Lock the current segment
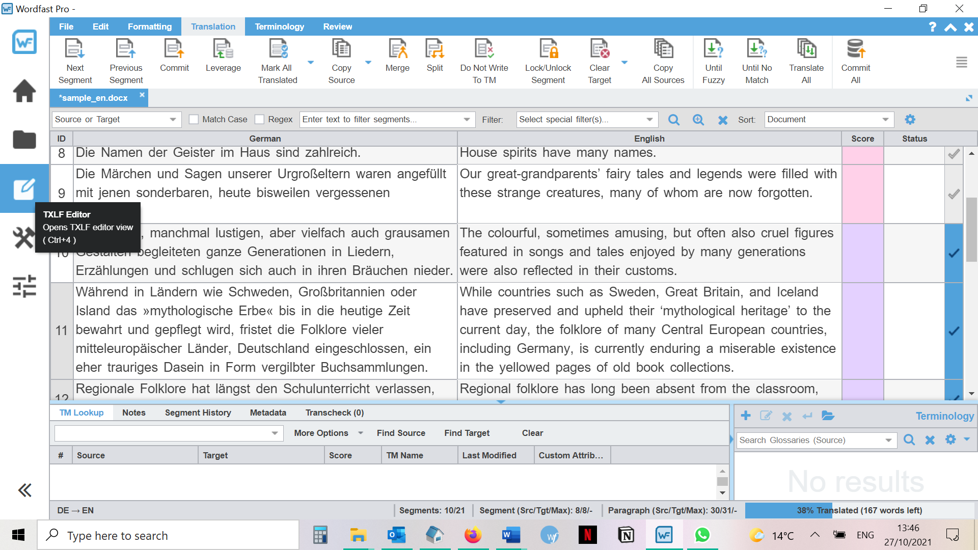 pyautogui.click(x=548, y=60)
